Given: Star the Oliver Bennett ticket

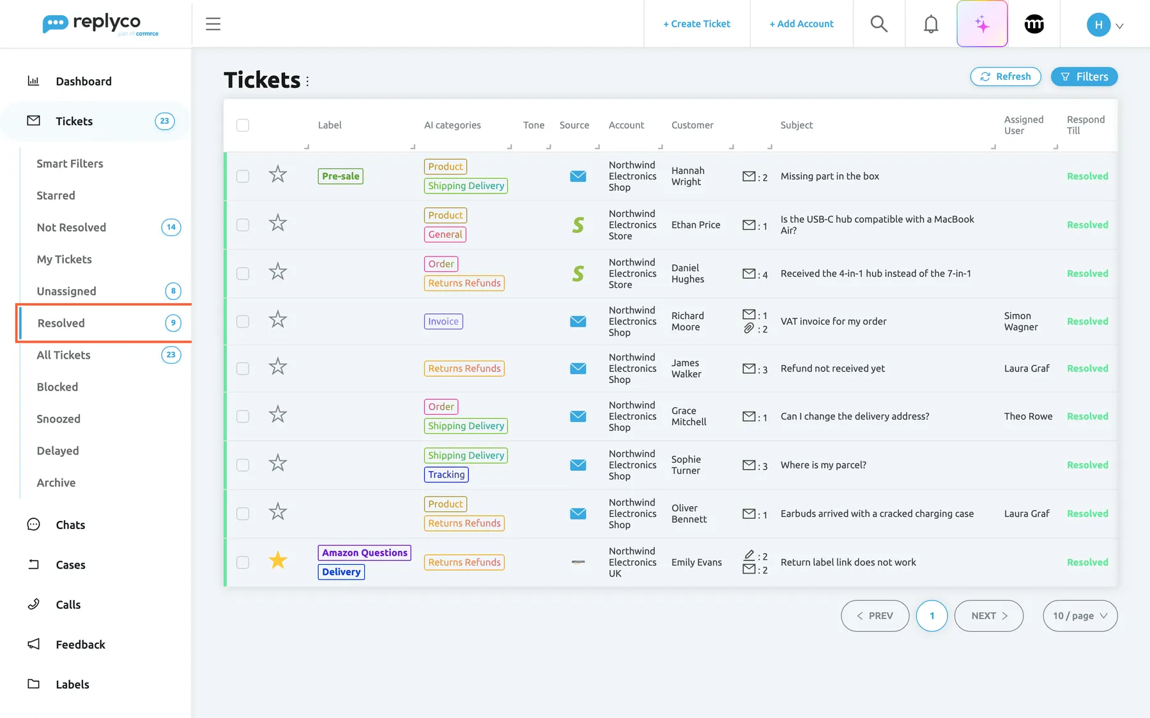Looking at the screenshot, I should click(x=278, y=512).
